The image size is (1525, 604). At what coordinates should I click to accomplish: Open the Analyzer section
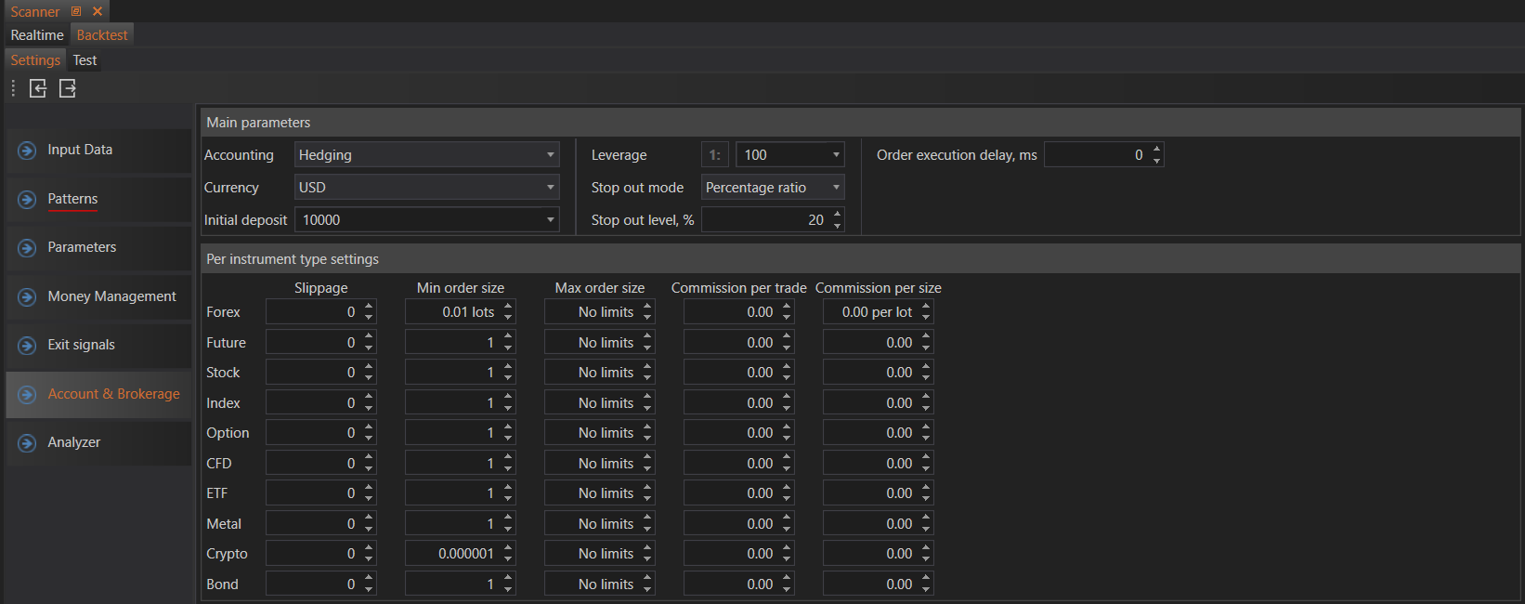(x=98, y=442)
